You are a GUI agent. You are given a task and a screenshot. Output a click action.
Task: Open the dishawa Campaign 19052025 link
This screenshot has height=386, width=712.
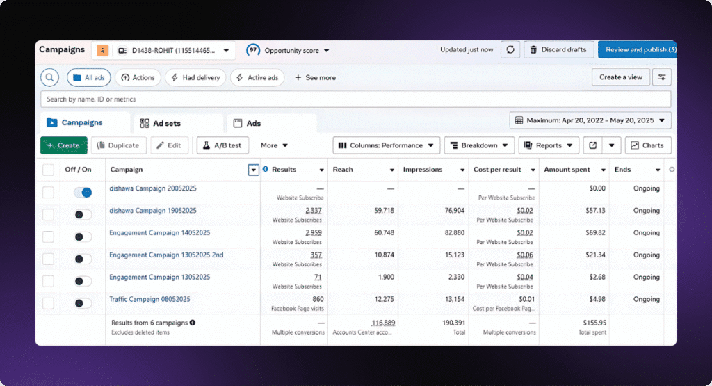coord(153,210)
